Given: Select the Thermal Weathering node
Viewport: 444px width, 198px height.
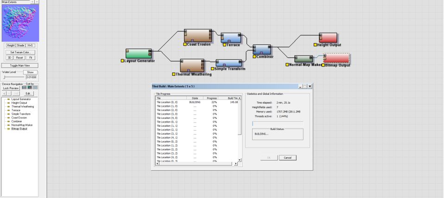Looking at the screenshot, I should coord(192,65).
